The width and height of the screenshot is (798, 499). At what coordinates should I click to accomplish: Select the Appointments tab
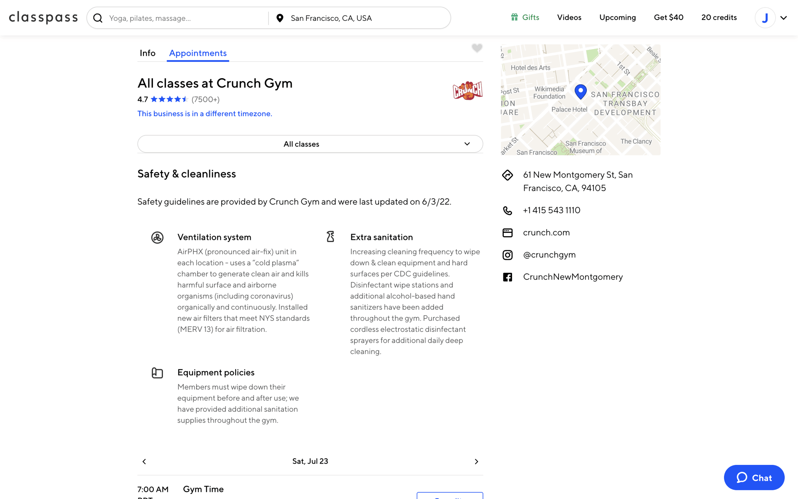pos(198,53)
